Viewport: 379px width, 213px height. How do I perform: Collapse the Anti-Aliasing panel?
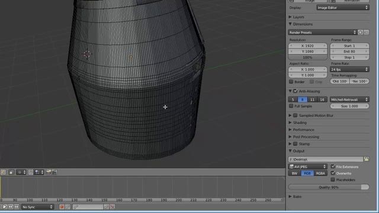point(290,91)
